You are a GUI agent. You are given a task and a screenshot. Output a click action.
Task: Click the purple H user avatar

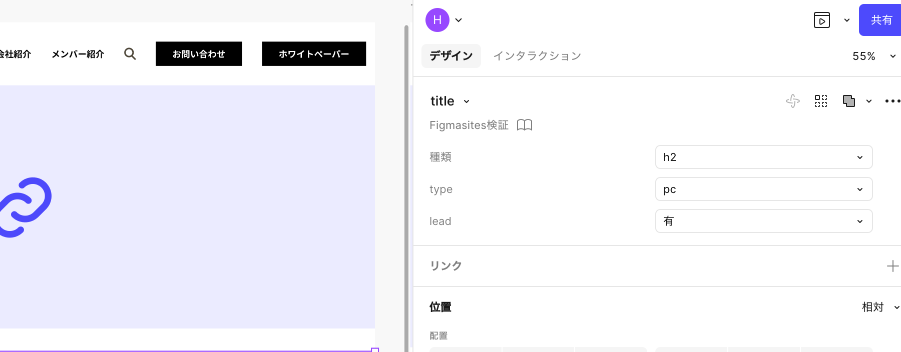tap(437, 20)
